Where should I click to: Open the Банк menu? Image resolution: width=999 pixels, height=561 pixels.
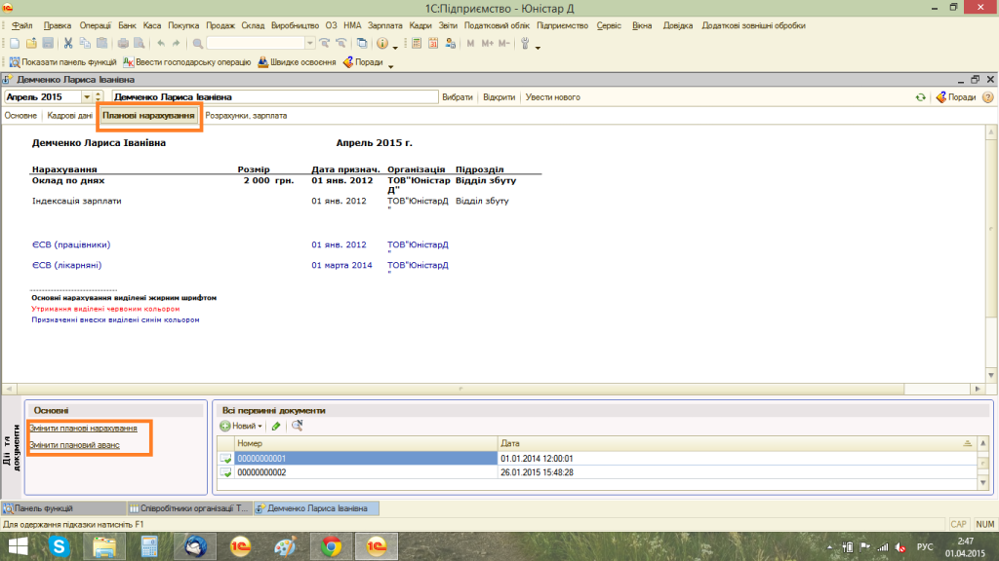point(127,26)
